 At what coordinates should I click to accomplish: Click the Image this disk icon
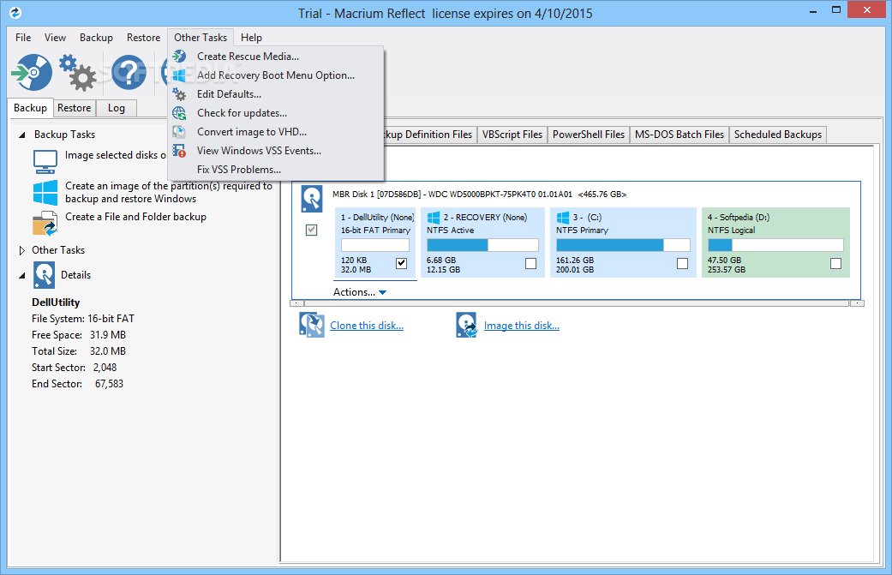point(466,325)
